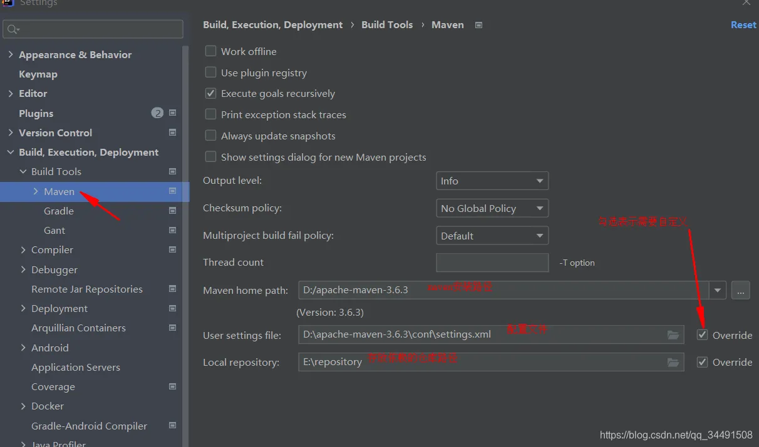This screenshot has width=759, height=447.
Task: Click project-level icon beside Build Tools
Action: [x=173, y=171]
